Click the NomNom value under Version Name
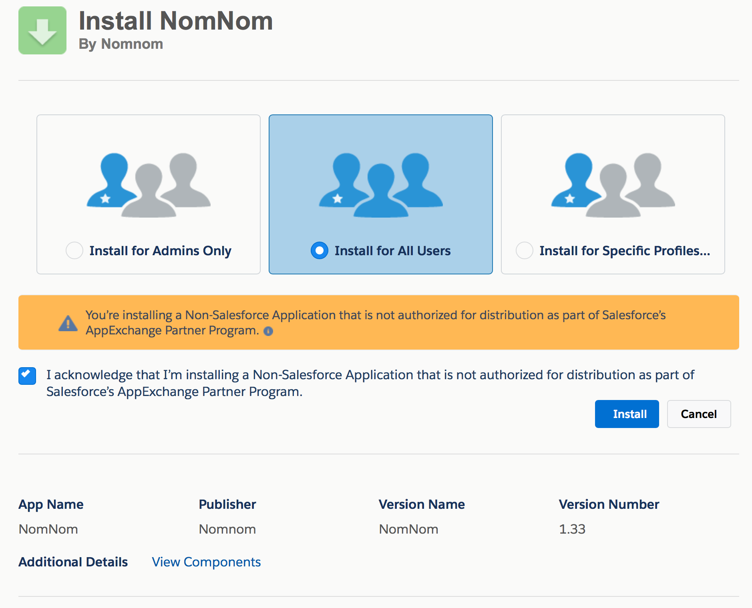The image size is (752, 608). [x=408, y=529]
